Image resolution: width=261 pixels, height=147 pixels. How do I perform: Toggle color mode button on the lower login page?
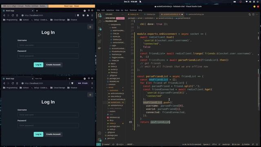(x=90, y=95)
